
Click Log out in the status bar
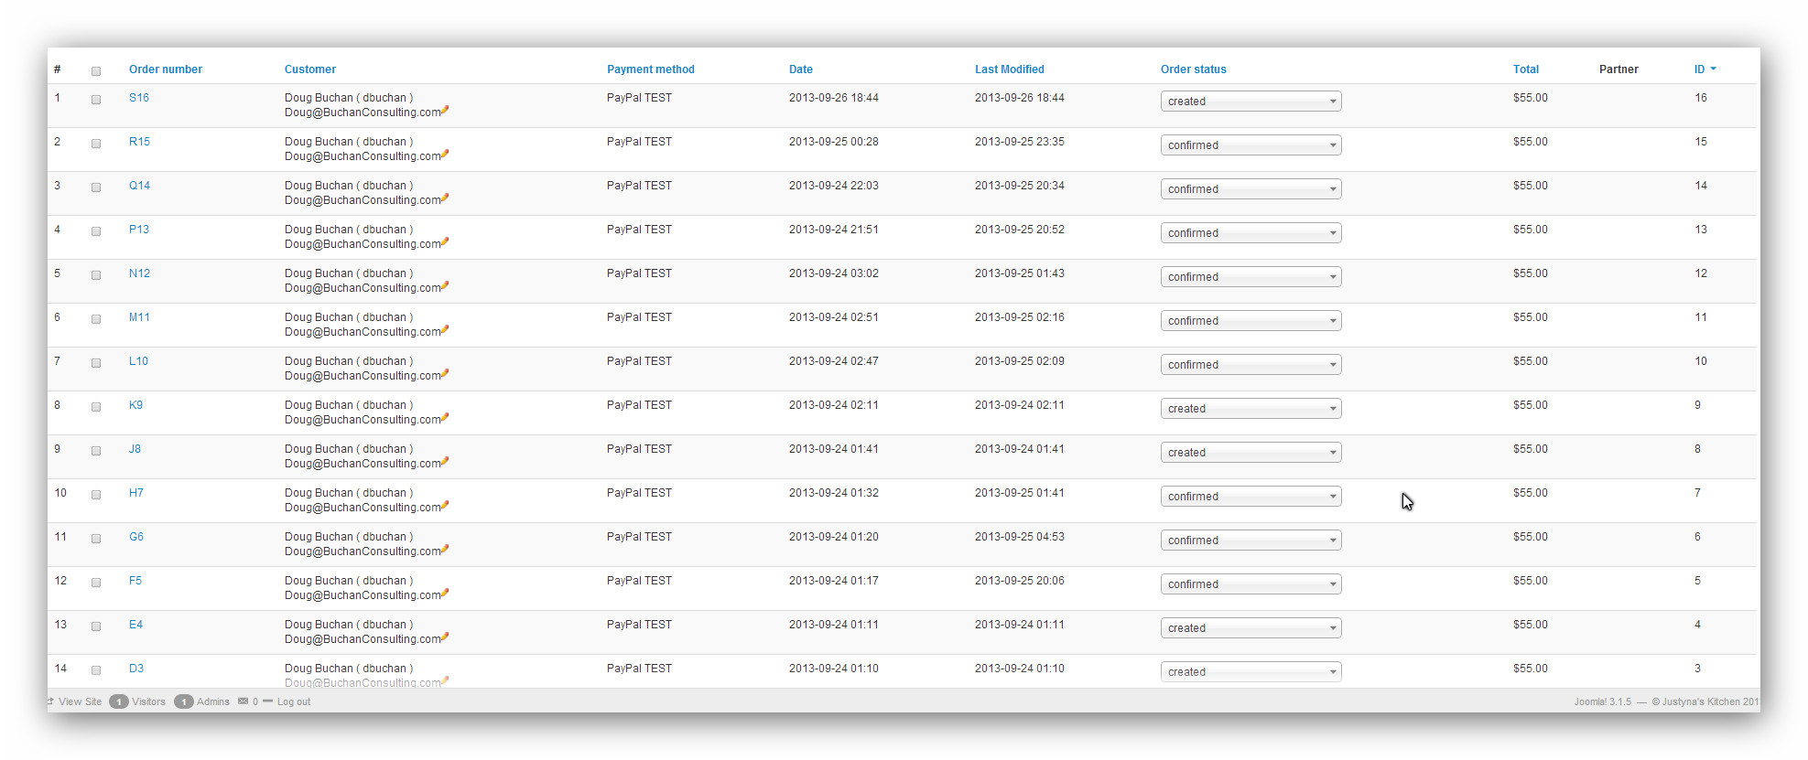point(293,701)
